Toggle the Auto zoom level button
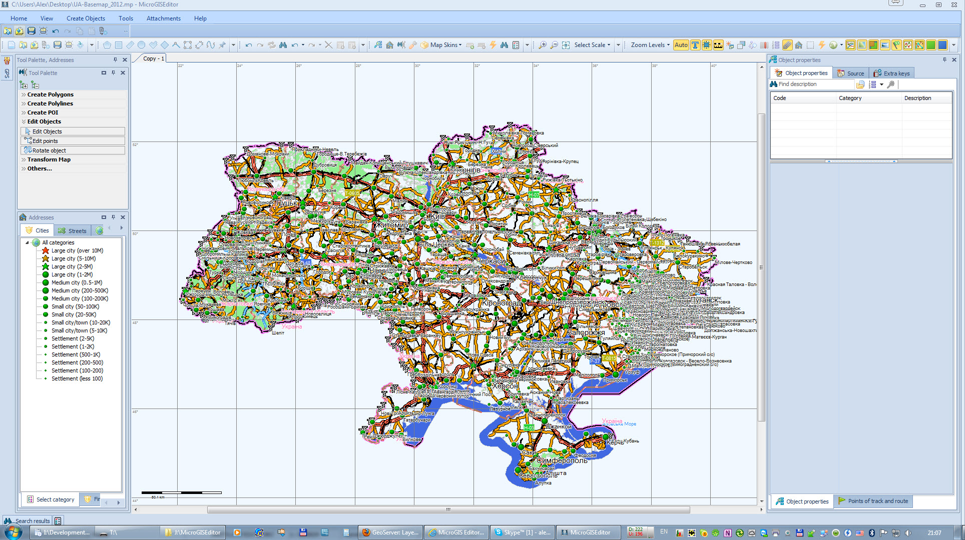The height and width of the screenshot is (540, 965). (x=681, y=45)
